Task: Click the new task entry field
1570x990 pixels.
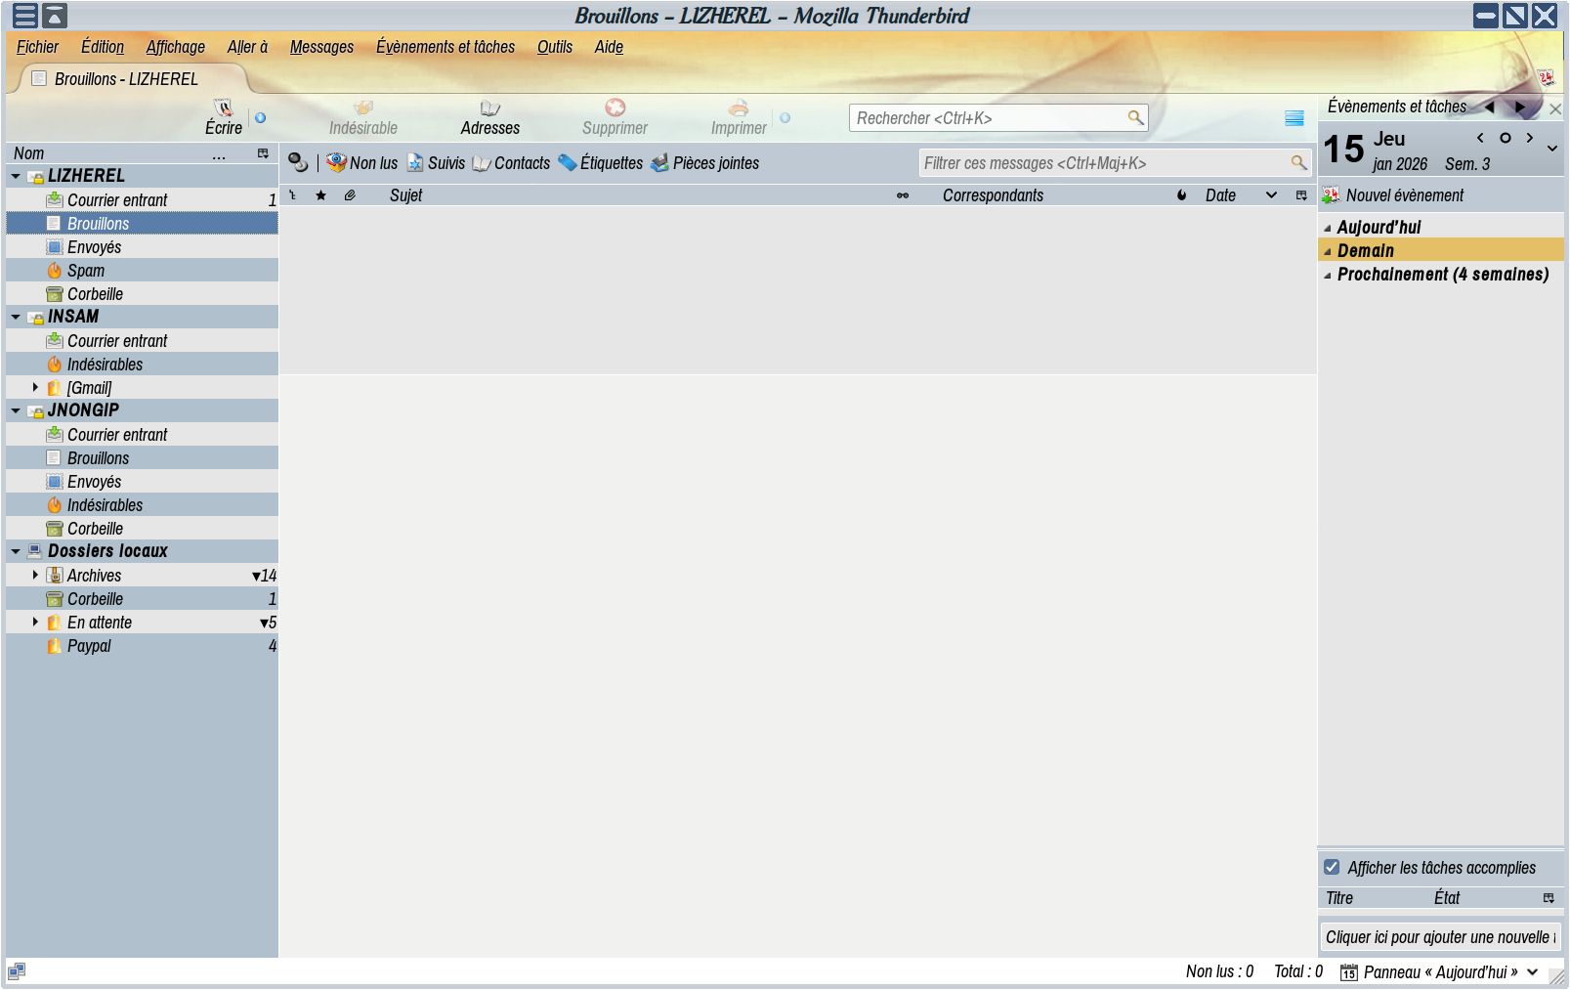Action: (x=1440, y=937)
